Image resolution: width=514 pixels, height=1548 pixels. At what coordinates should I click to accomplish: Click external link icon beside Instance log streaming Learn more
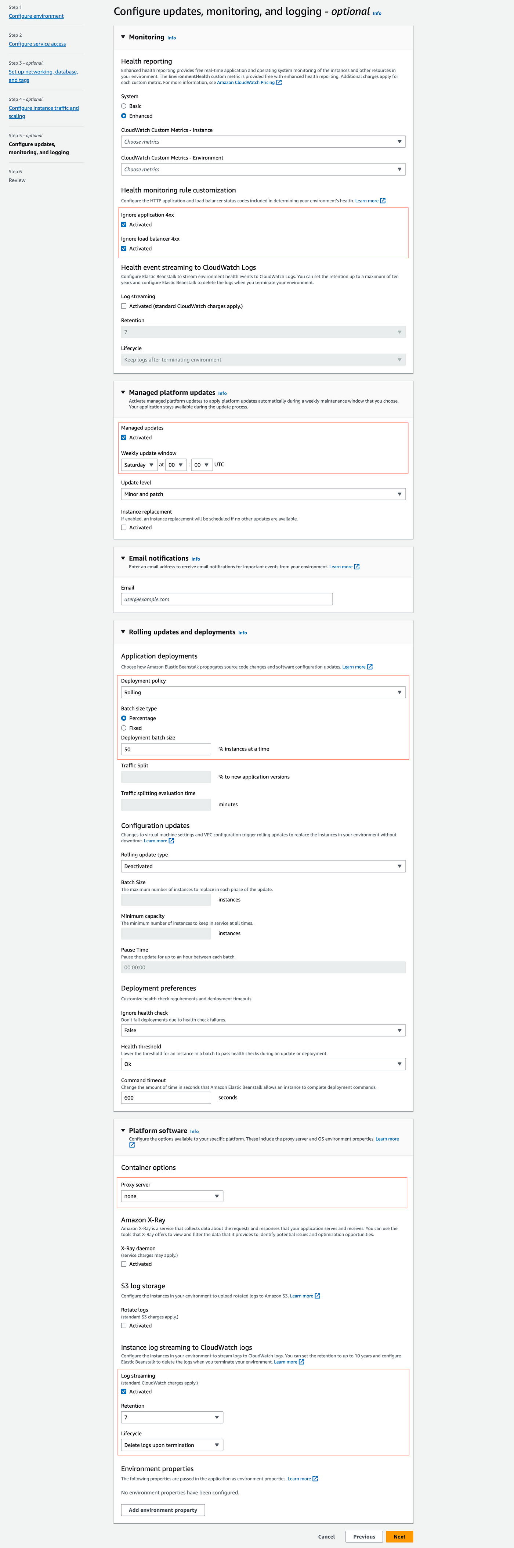(301, 1362)
